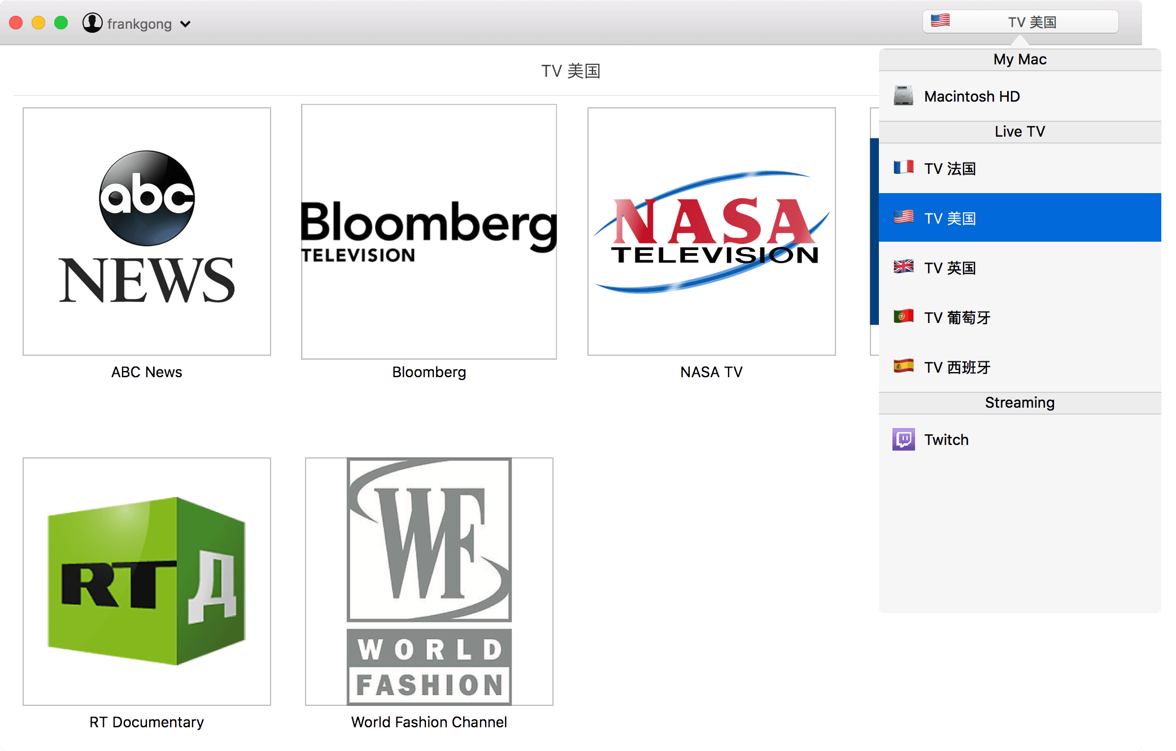Open the Bloomberg Television channel thumbnail
1176x751 pixels.
point(429,232)
